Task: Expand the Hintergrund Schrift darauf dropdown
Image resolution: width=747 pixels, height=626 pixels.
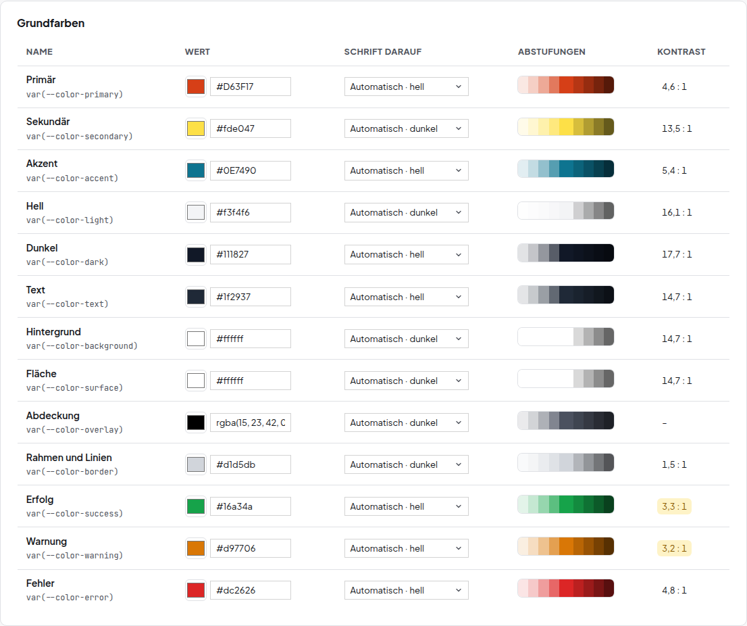Action: click(407, 339)
